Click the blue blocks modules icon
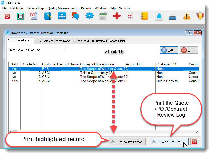213x157 pixels. pyautogui.click(x=62, y=16)
